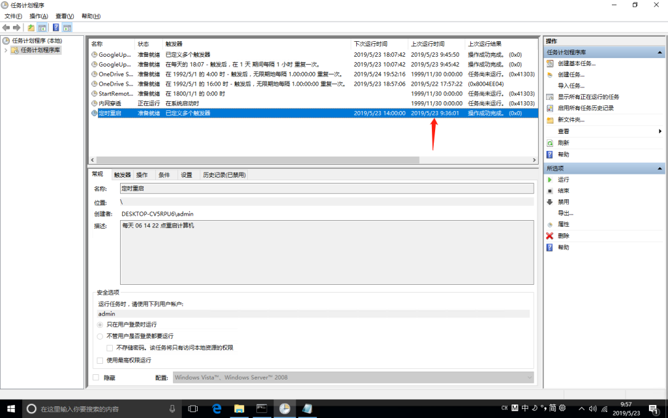Viewport: 668px width, 418px height.
Task: Select 只在用户登录时运行 radio button
Action: (100, 325)
